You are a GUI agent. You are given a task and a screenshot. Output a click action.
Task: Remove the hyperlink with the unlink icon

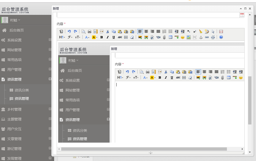[x=213, y=37]
